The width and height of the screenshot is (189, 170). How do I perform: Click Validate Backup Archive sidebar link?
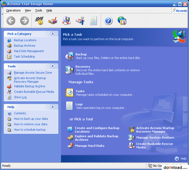[29, 86]
